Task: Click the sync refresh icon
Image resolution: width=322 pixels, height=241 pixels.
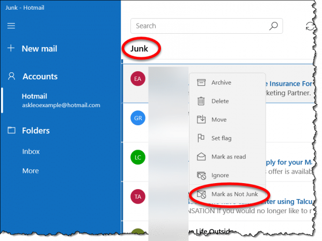Action: [x=310, y=26]
